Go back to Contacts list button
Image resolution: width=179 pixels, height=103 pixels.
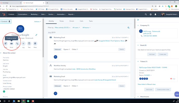(6, 21)
